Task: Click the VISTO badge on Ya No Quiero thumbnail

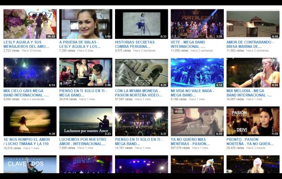Action: [x=179, y=111]
